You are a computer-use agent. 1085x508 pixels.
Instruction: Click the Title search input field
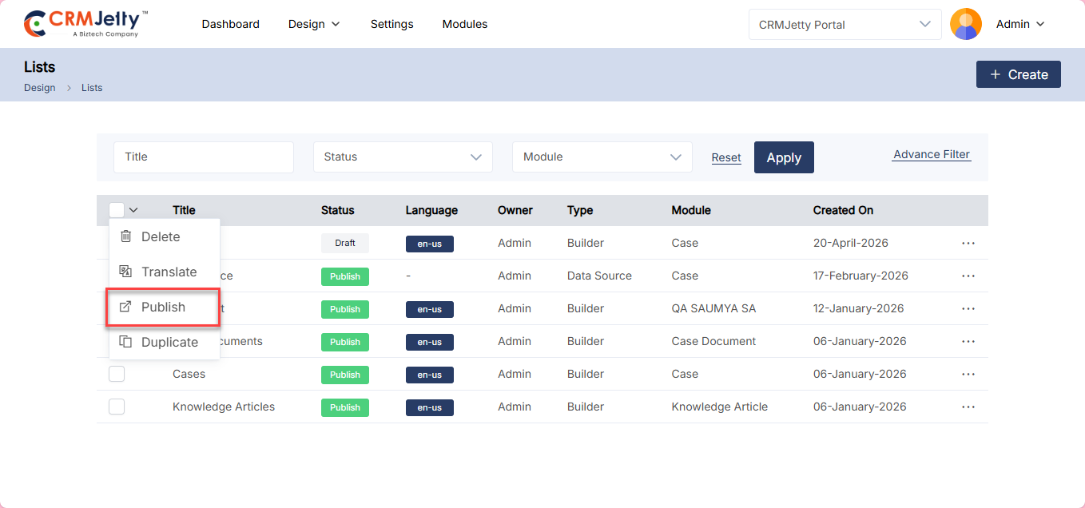coord(203,157)
